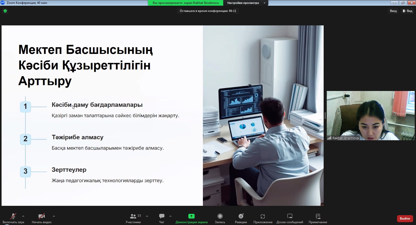Viewport: 416px width, 225px height.
Task: Start Демонстрация экрана screen share
Action: (191, 218)
